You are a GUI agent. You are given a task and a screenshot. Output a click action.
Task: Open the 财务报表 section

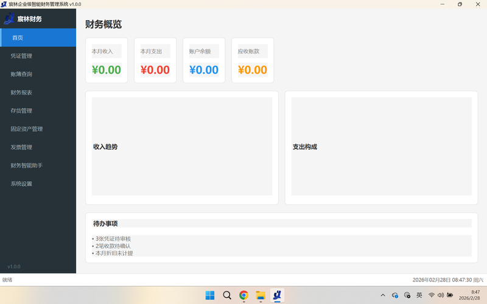(21, 92)
